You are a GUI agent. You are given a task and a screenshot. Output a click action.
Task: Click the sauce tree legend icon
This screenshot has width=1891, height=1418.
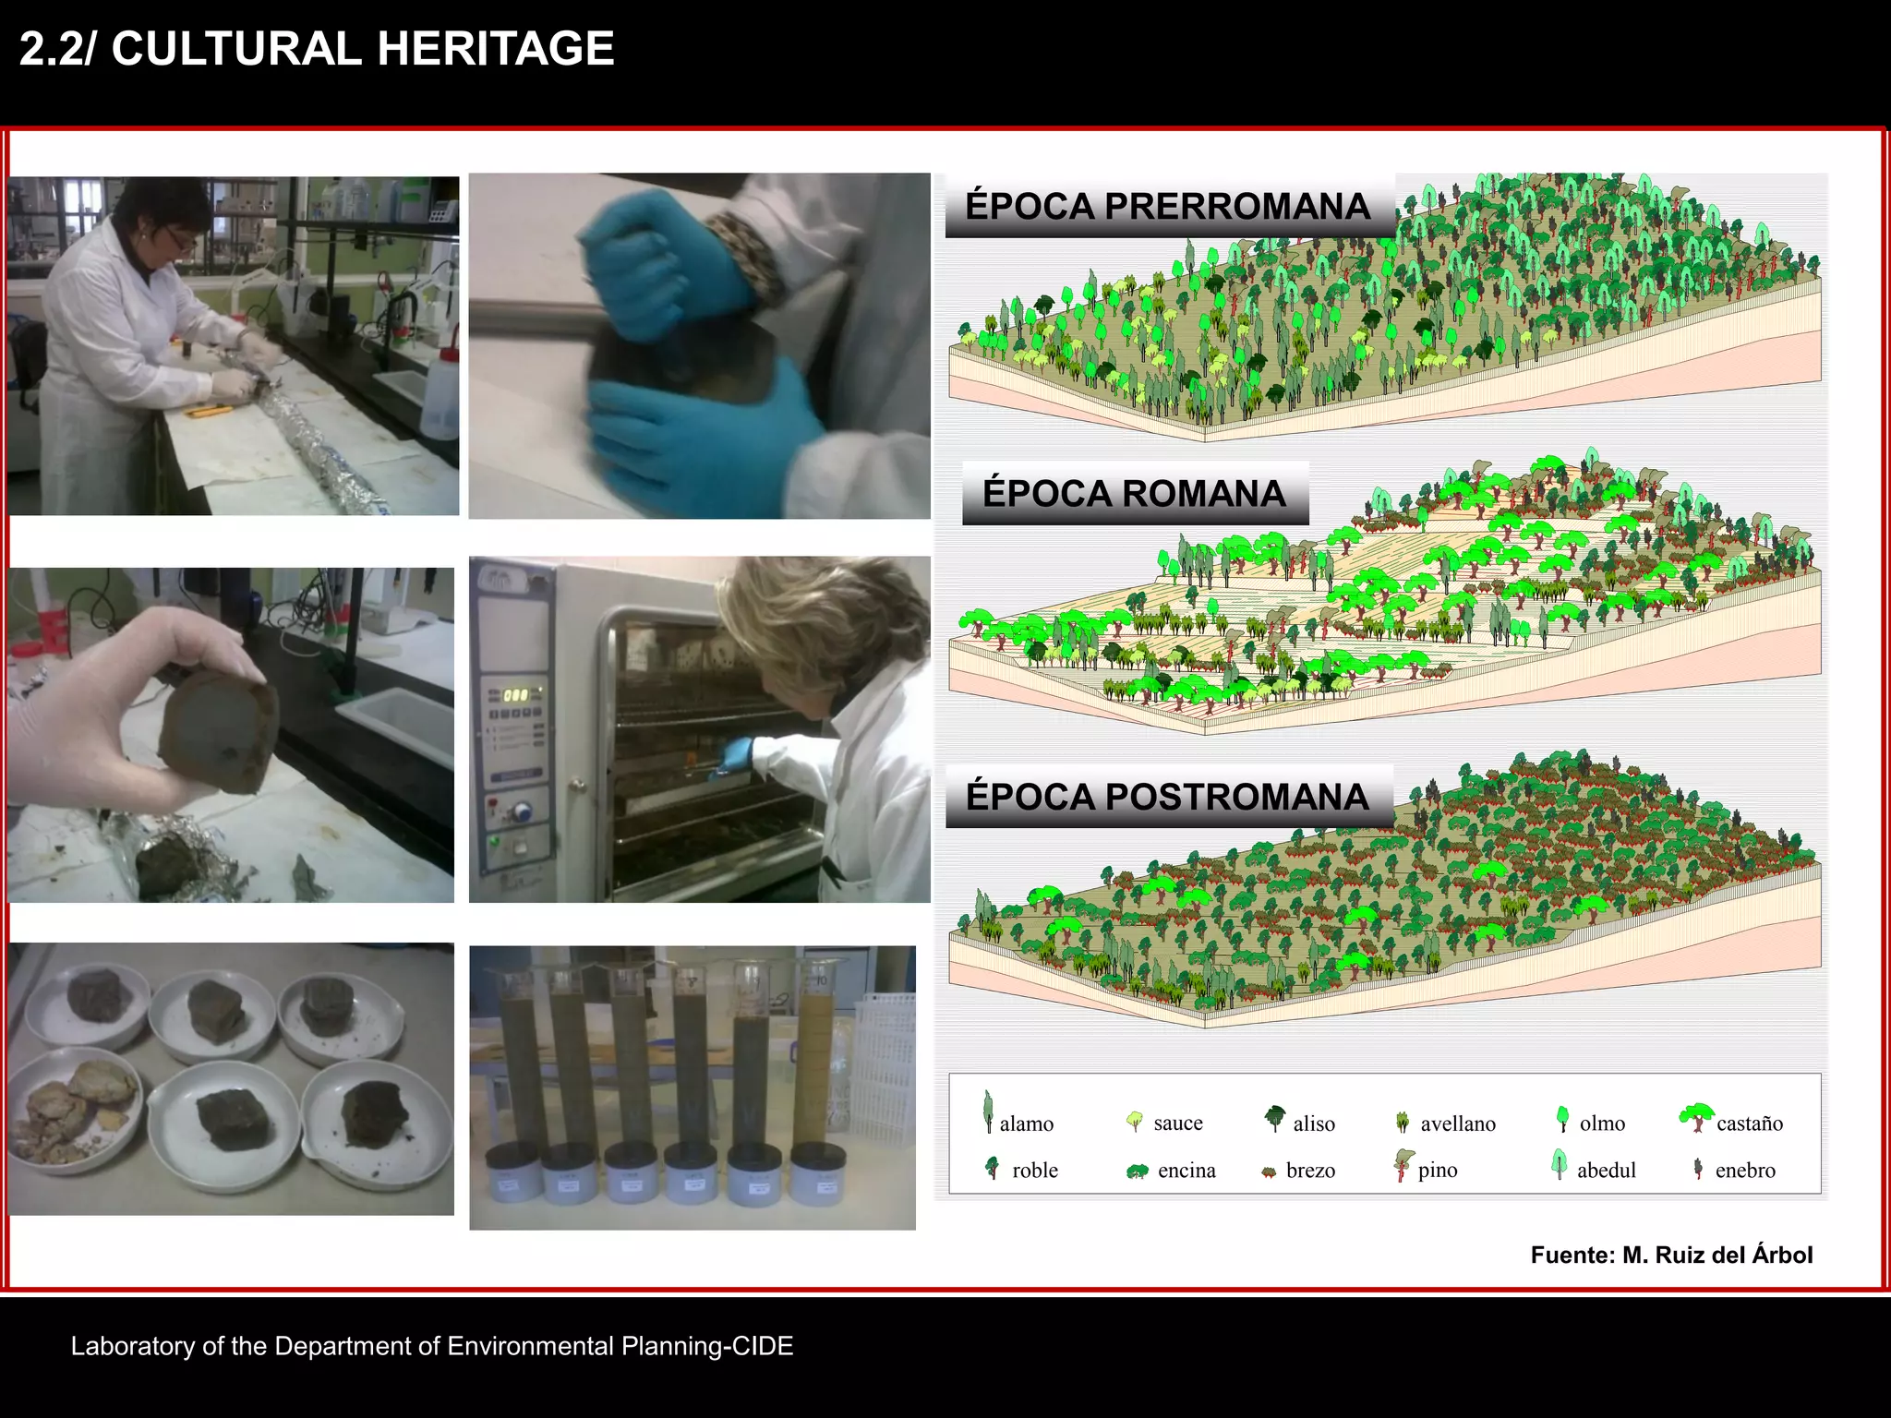tap(1136, 1122)
